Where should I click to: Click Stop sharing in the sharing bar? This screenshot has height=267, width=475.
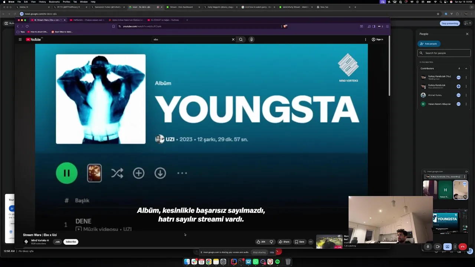click(x=259, y=252)
